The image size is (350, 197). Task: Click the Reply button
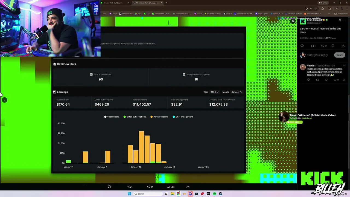(339, 55)
